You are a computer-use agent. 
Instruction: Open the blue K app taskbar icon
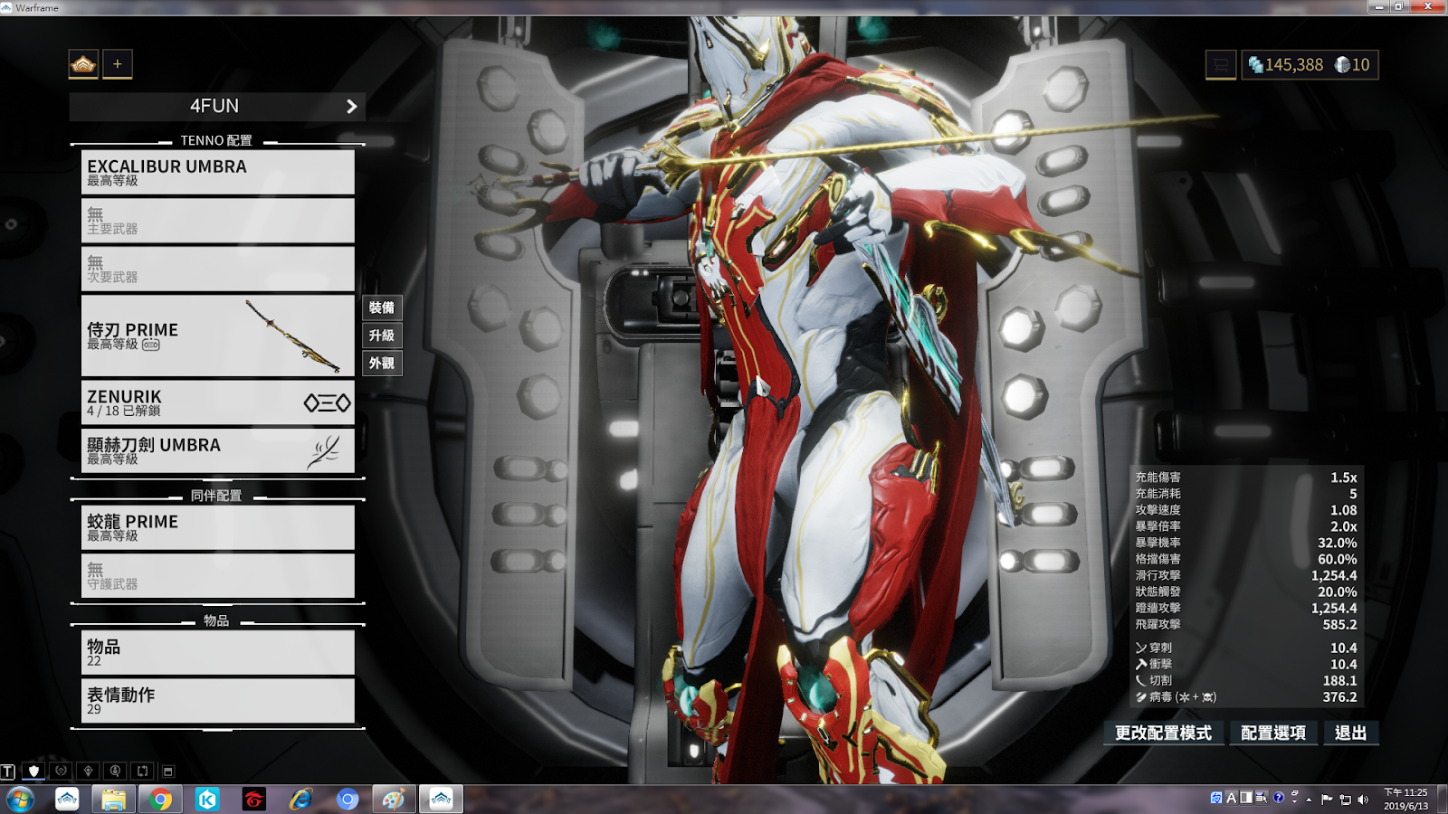point(207,800)
